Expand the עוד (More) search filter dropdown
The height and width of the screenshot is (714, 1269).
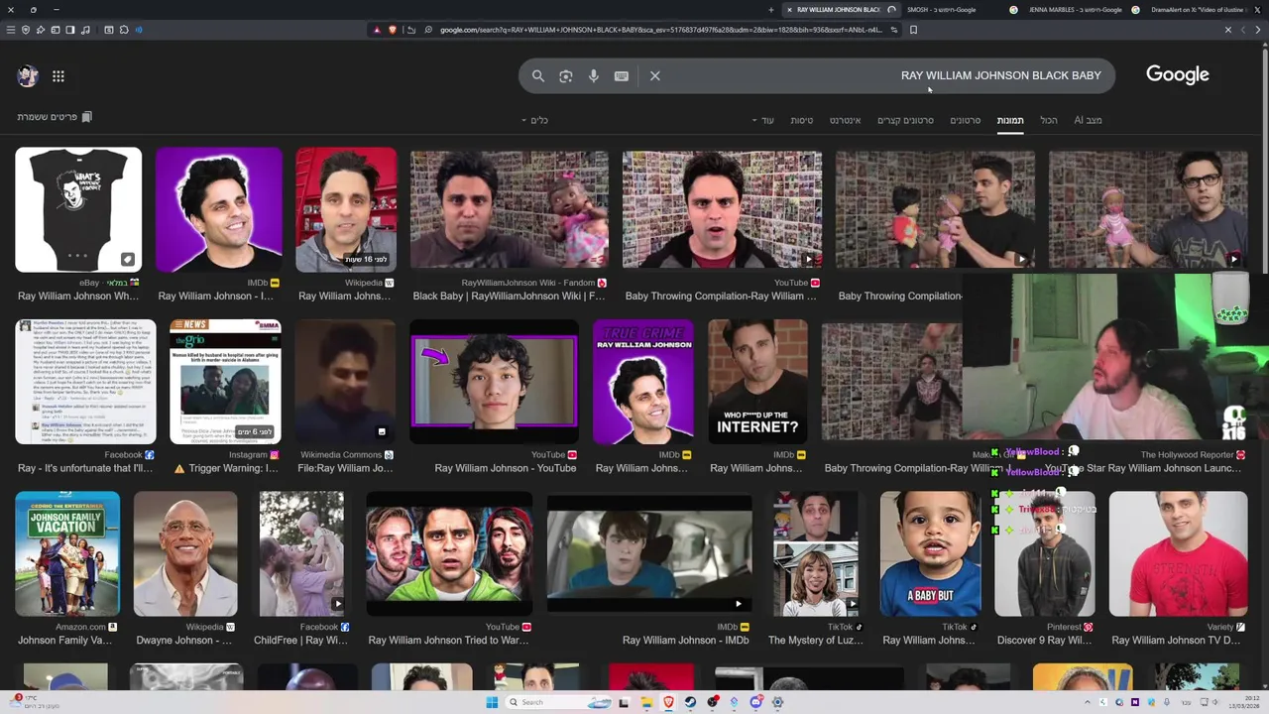[x=763, y=120]
